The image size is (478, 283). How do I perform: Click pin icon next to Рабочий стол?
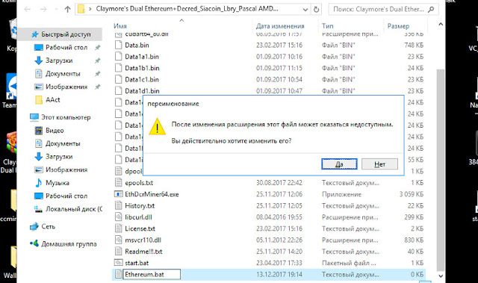pos(98,48)
